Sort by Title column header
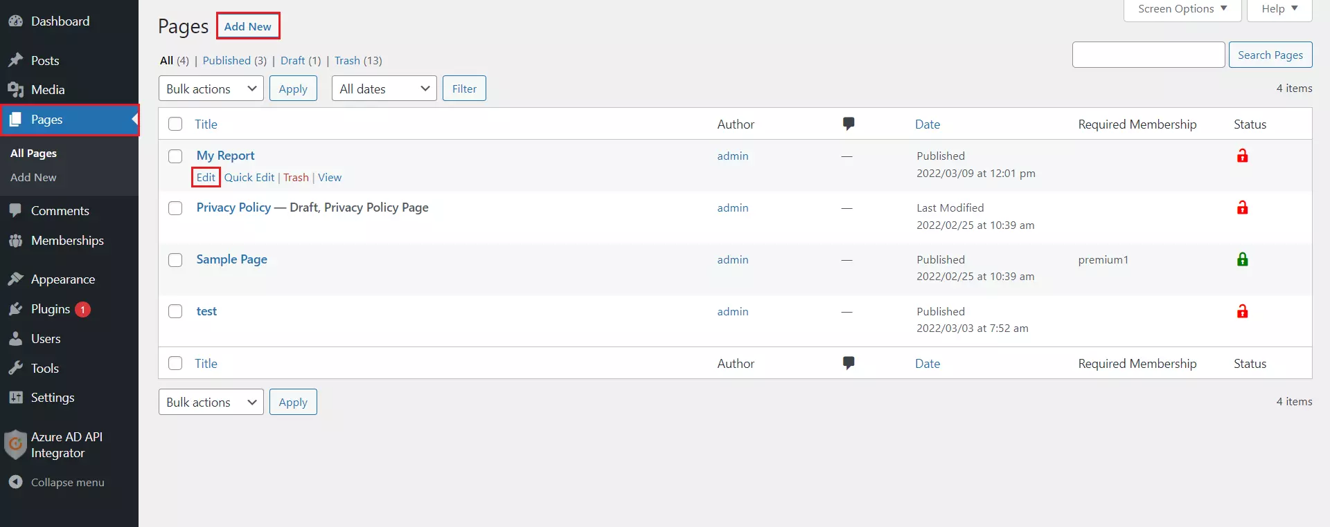 [206, 124]
